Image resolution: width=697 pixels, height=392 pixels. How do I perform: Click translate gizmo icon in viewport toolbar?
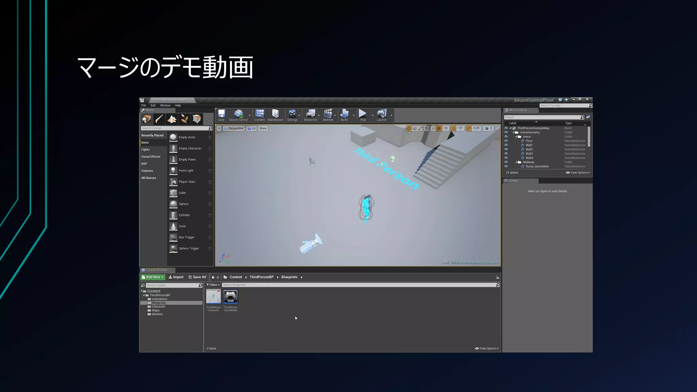tap(409, 128)
